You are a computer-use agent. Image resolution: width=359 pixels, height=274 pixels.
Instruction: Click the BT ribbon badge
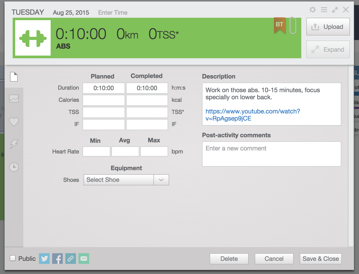pyautogui.click(x=280, y=25)
